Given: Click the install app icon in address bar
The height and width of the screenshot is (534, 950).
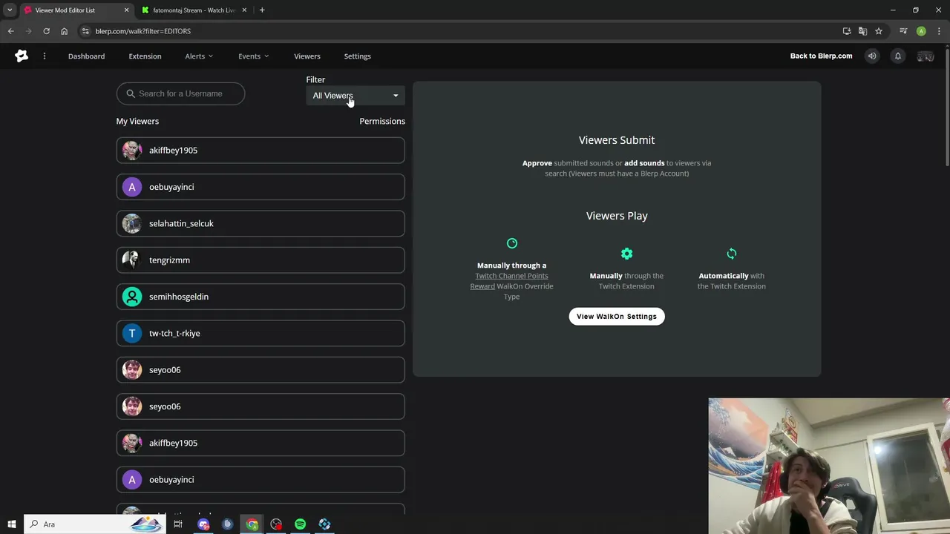Looking at the screenshot, I should [847, 31].
